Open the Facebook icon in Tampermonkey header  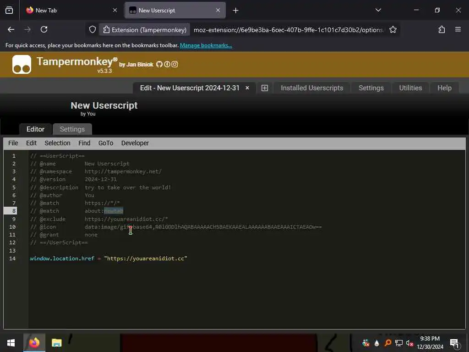pos(167,64)
